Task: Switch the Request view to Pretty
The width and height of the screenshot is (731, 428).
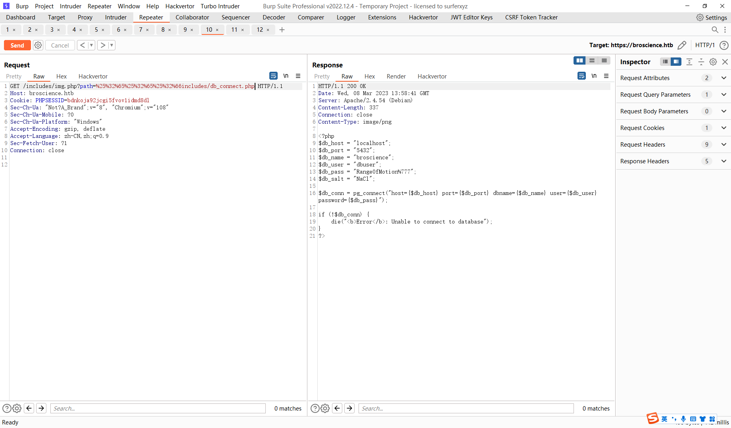Action: (14, 76)
